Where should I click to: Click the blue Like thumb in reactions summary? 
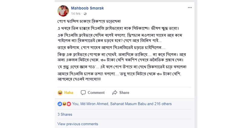click(60, 104)
